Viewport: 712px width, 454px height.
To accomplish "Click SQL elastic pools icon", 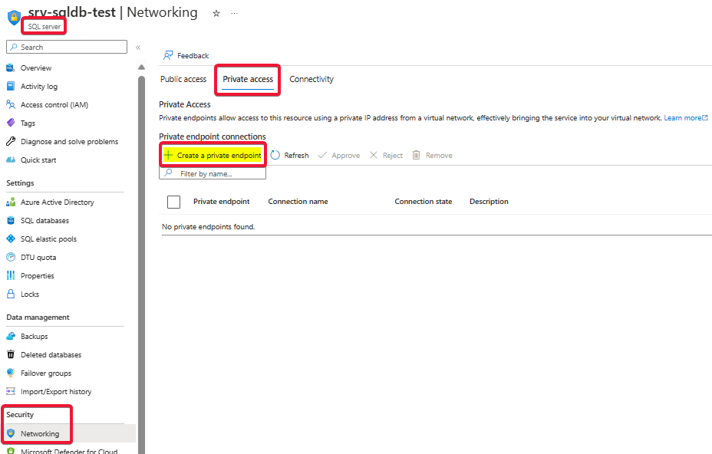I will 11,239.
